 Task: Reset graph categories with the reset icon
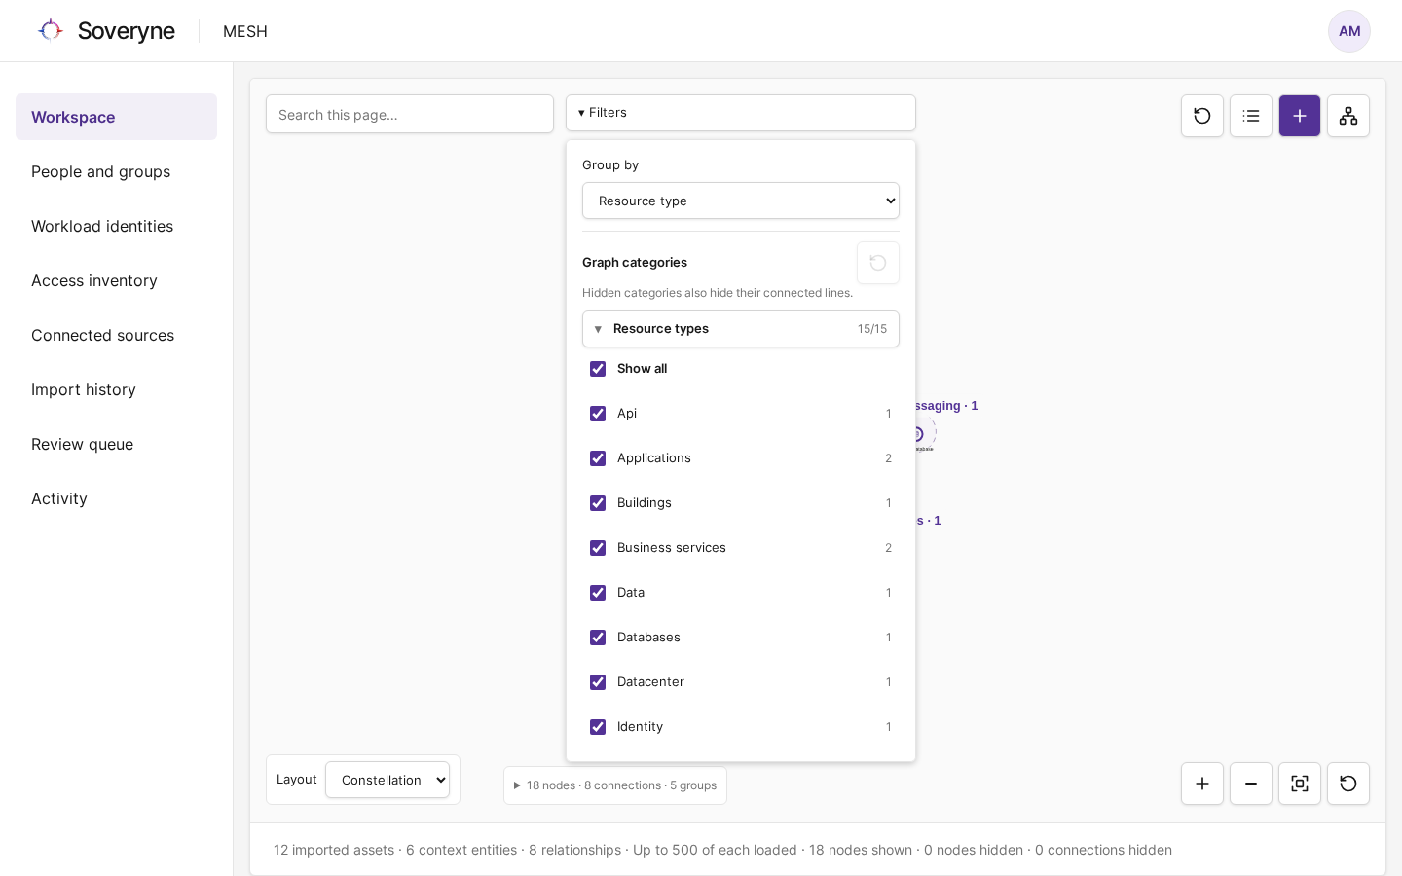point(878,263)
